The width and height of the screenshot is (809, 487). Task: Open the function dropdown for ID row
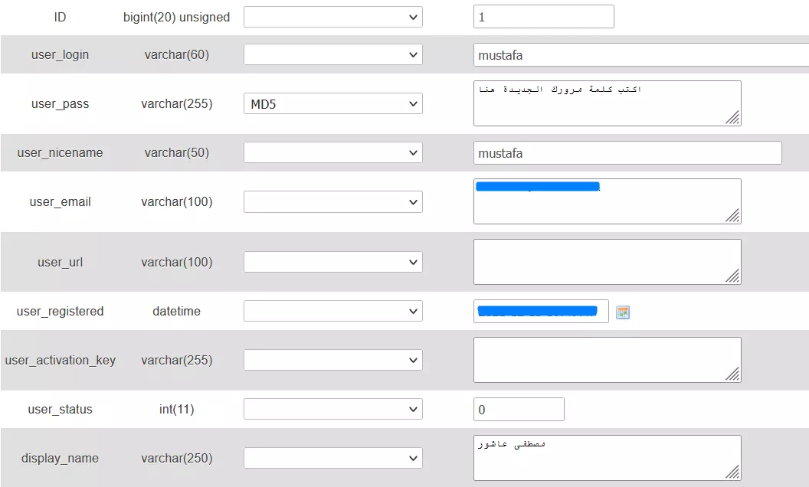click(x=332, y=17)
